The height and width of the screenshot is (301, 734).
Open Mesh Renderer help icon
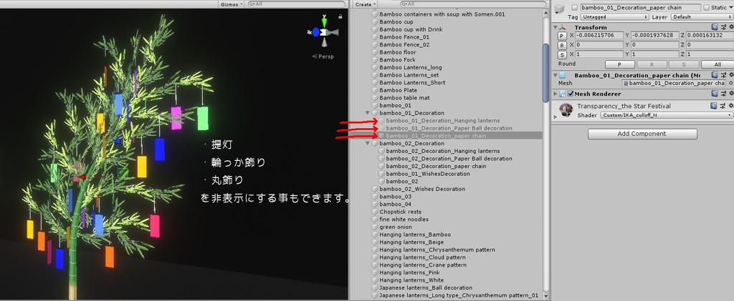(x=715, y=94)
